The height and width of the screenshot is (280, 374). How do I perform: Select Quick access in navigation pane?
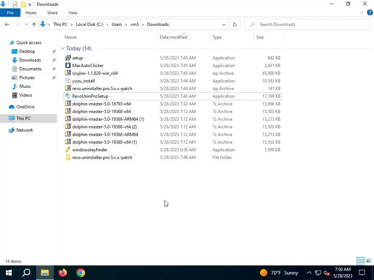[28, 43]
